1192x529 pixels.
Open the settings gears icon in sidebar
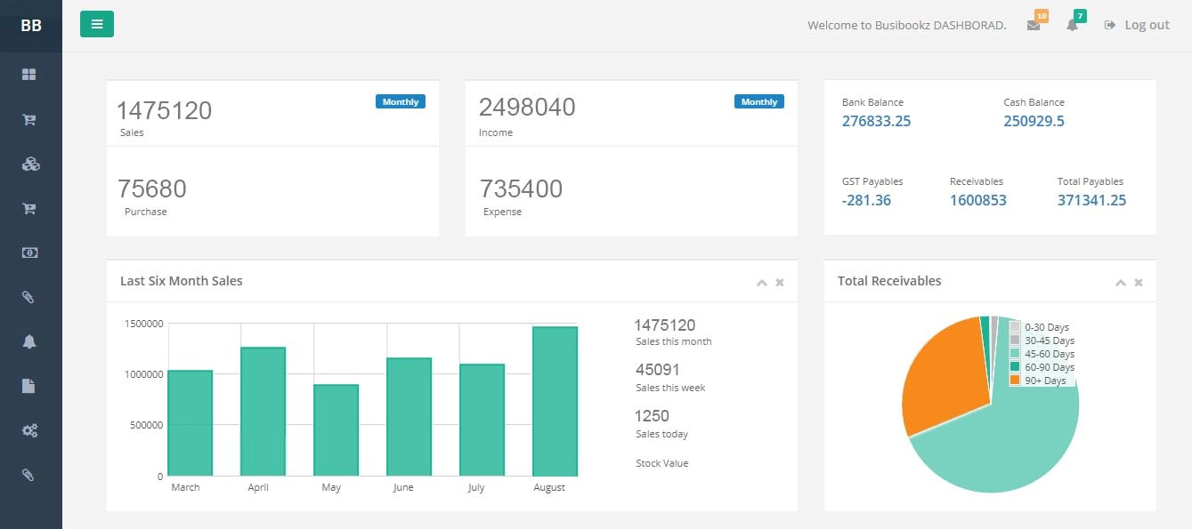29,430
